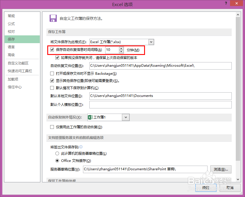Check 仅禁用此工作簿的自动恢复 checkbox
Screen dimensions: 245x197
pos(52,127)
